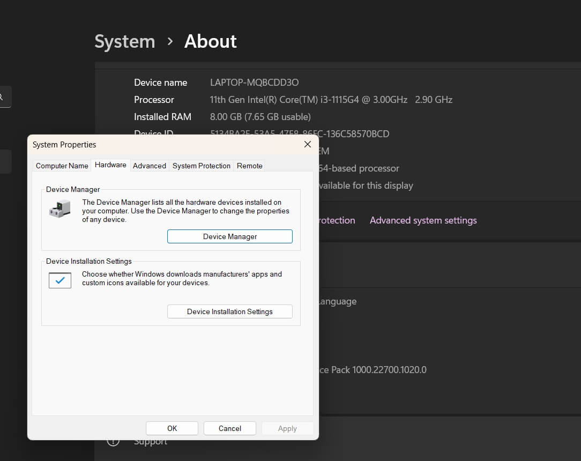This screenshot has height=461, width=581.
Task: Navigate to System via the breadcrumb
Action: tap(124, 41)
